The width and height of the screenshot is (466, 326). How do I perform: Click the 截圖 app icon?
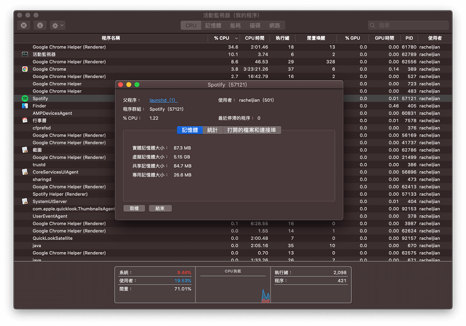[x=25, y=150]
